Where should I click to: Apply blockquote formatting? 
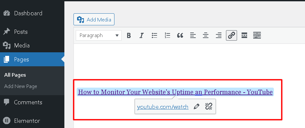click(180, 35)
